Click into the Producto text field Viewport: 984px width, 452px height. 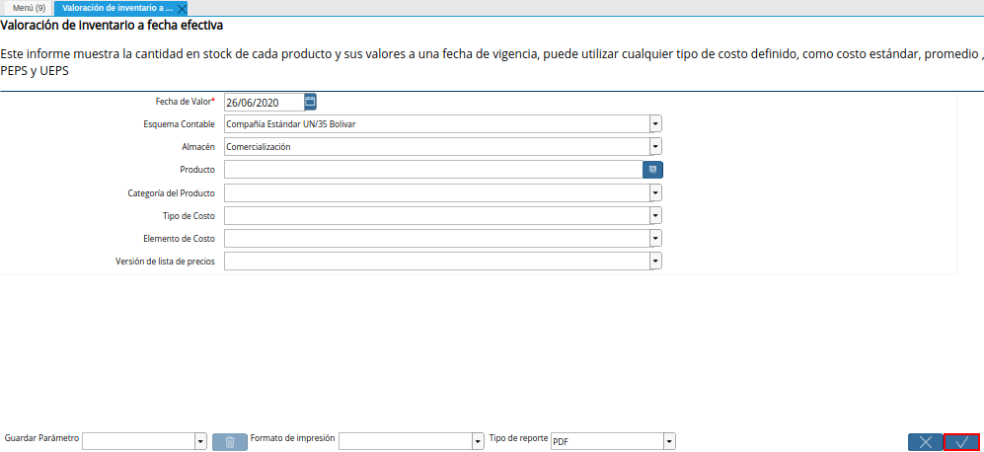[432, 170]
